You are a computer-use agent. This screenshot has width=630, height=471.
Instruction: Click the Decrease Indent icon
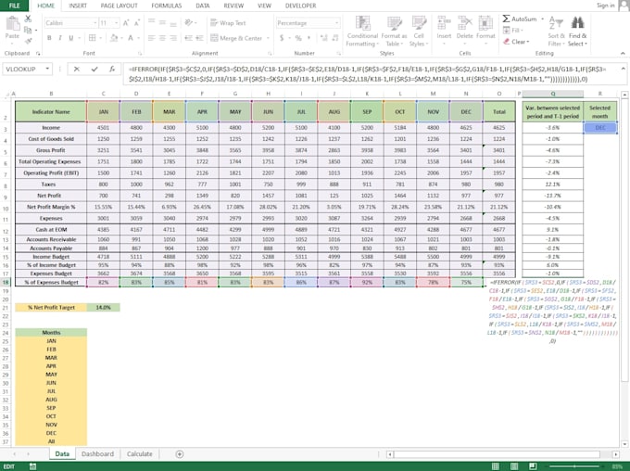(188, 38)
